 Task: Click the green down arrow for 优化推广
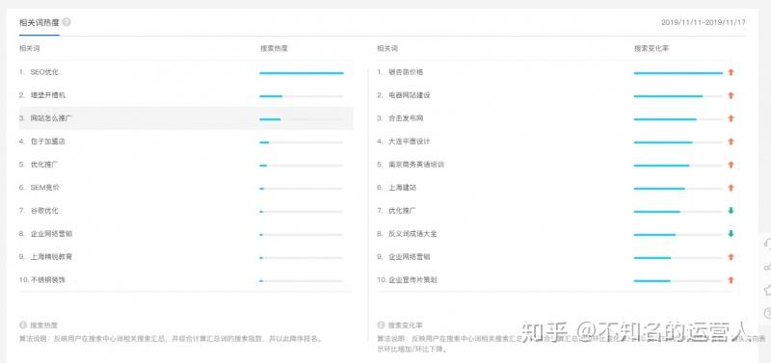point(731,211)
